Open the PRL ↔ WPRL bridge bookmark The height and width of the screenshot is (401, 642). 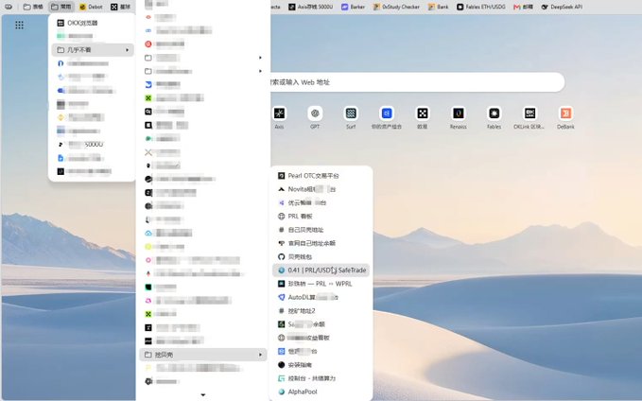point(321,284)
